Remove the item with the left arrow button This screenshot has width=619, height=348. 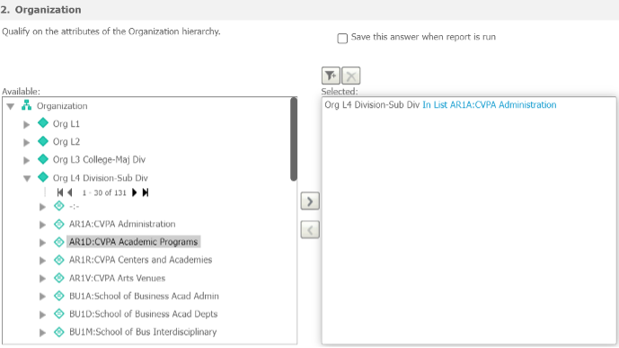(x=310, y=230)
